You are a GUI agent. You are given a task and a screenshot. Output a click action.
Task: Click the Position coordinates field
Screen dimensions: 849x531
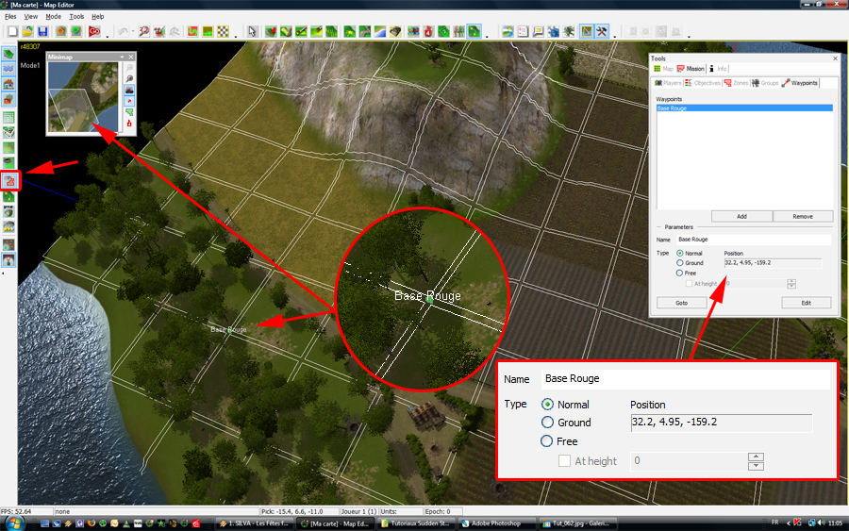(773, 263)
